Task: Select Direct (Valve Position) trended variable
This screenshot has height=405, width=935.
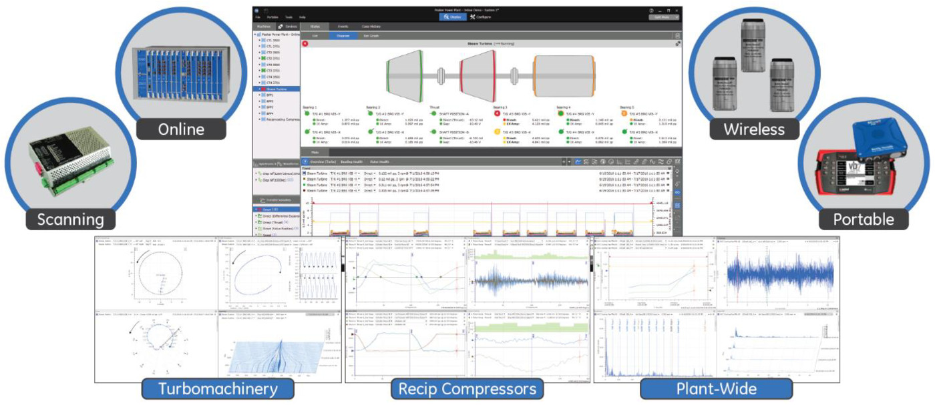Action: (278, 229)
